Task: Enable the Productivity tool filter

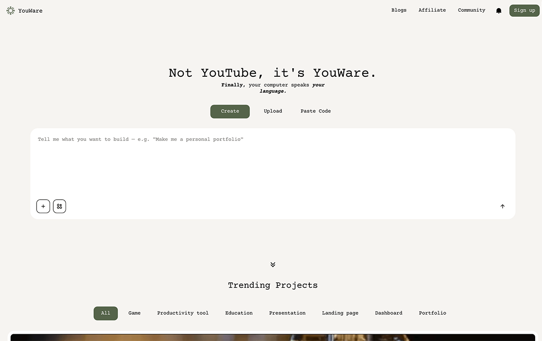Action: [182, 313]
